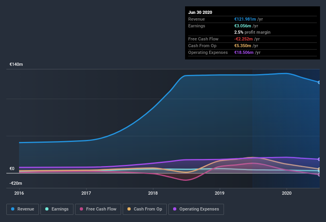The width and height of the screenshot is (326, 222).
Task: Click the €121.981m revenue value in tooltip
Action: tap(245, 19)
